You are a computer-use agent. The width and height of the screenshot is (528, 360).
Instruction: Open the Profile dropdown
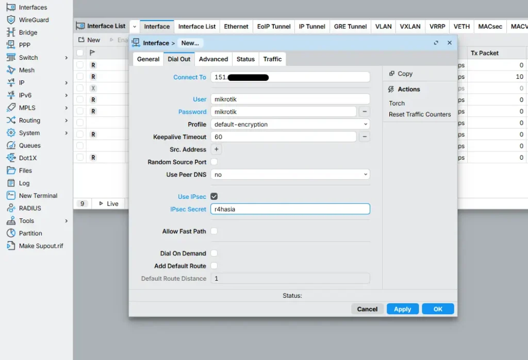(x=290, y=124)
